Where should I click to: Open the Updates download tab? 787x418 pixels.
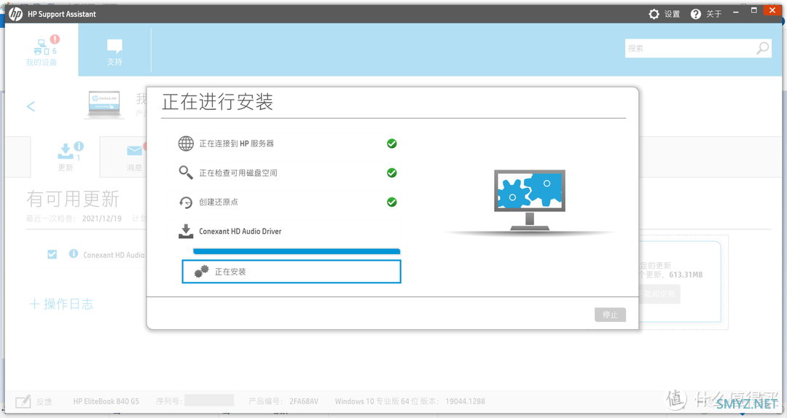[x=66, y=157]
